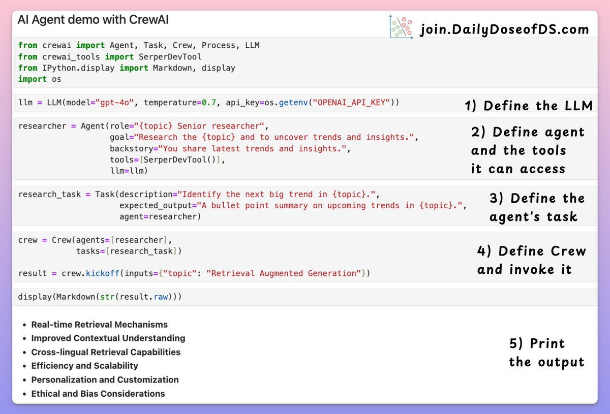Click 'Cross-lingual Retrieval Capabilities' output item
Image resolution: width=610 pixels, height=414 pixels.
pyautogui.click(x=106, y=352)
